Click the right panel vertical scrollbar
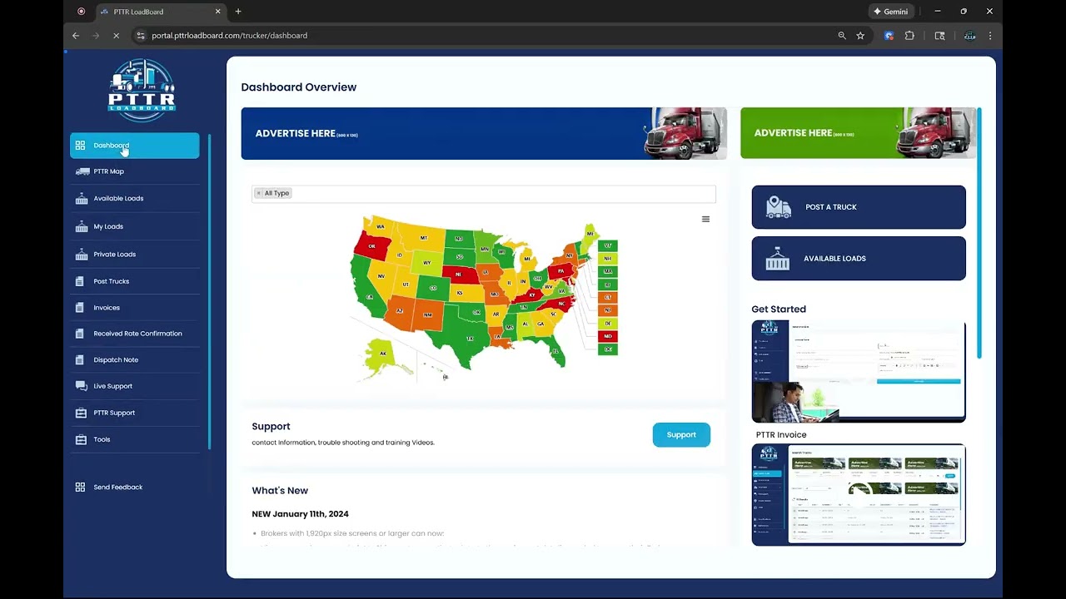The image size is (1066, 599). (979, 233)
